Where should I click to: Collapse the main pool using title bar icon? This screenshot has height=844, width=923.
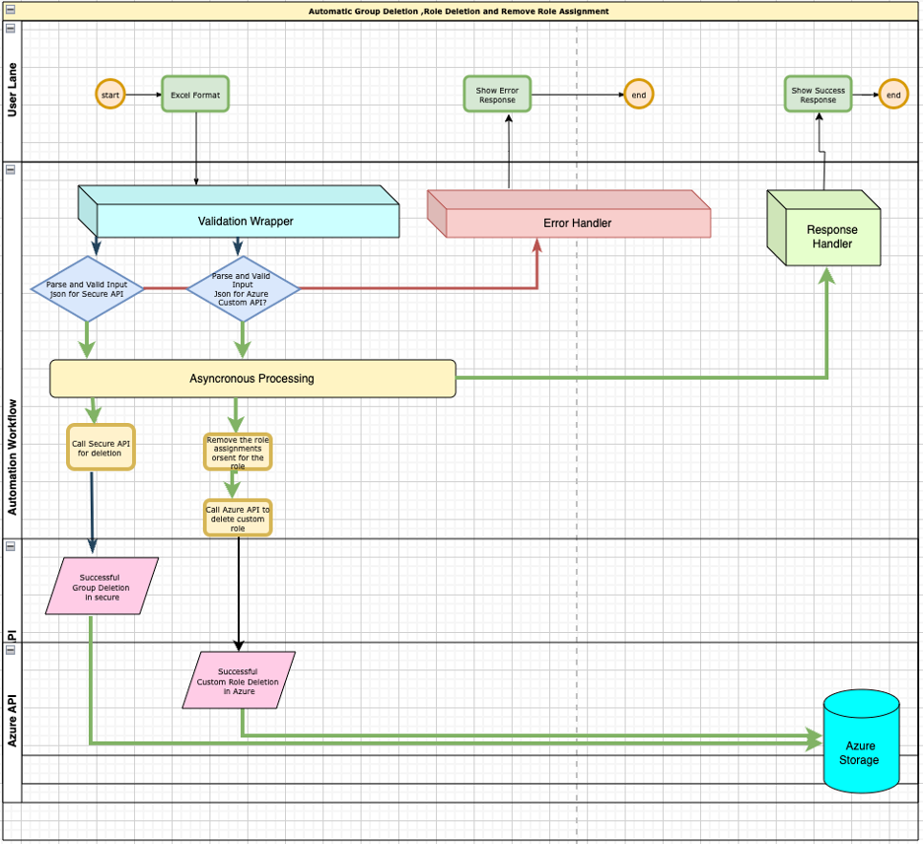pos(11,10)
